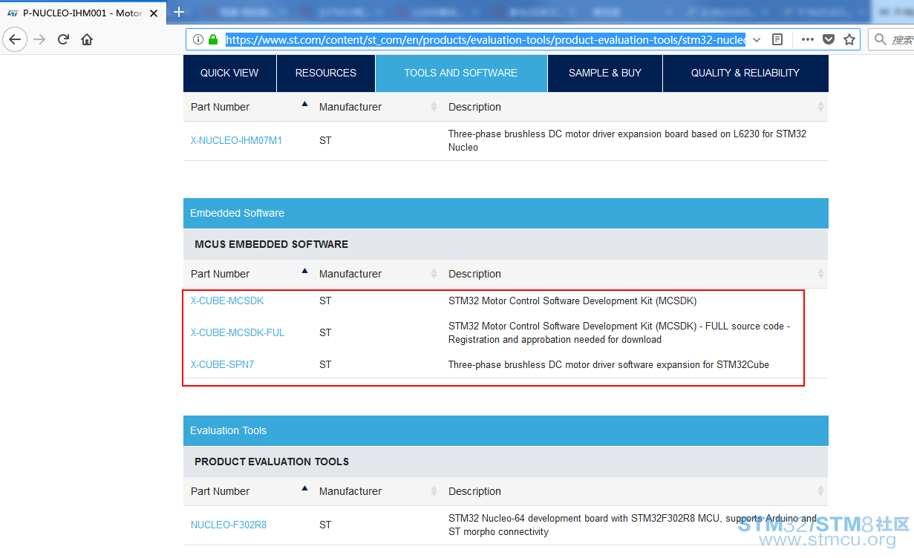Image resolution: width=914 pixels, height=558 pixels.
Task: Open the QUALITY & RELIABILITY tab
Action: pyautogui.click(x=745, y=73)
